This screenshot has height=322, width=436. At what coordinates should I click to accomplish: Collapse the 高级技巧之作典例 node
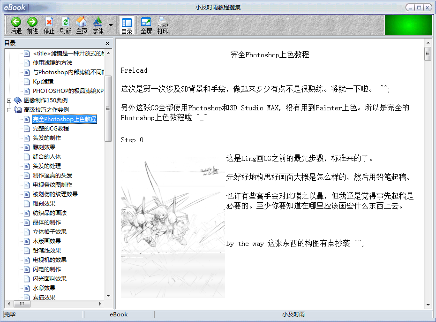pyautogui.click(x=9, y=110)
